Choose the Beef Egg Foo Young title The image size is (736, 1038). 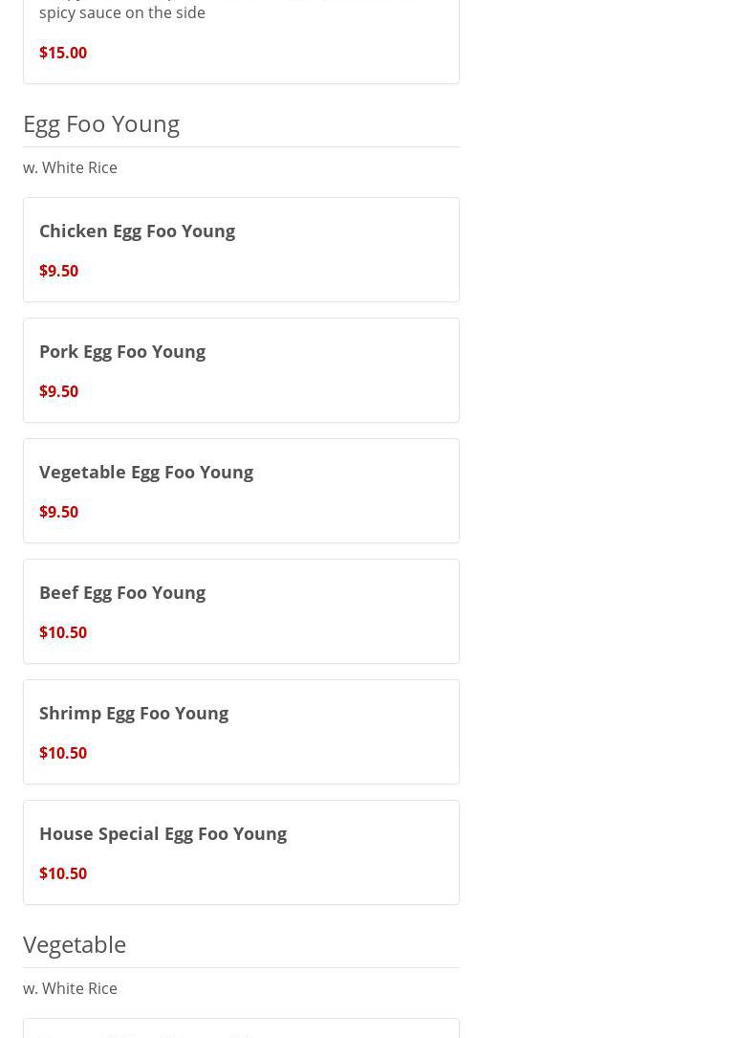pyautogui.click(x=122, y=592)
